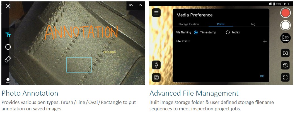Select the text annotation tool

[8, 35]
